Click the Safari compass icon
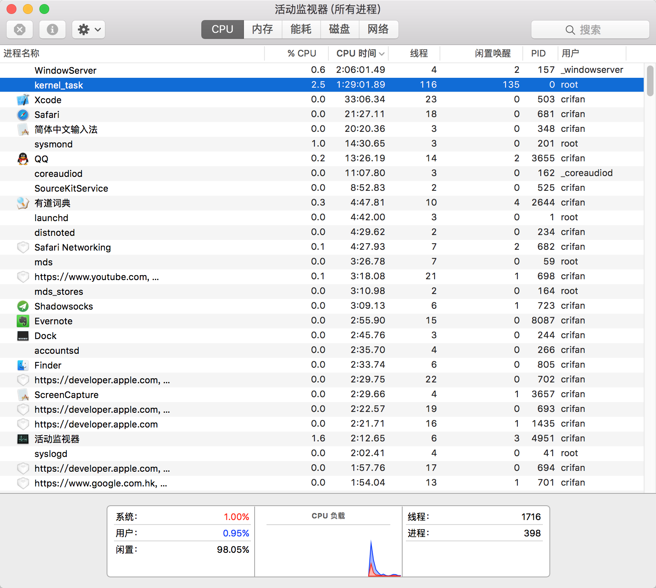This screenshot has width=656, height=588. pyautogui.click(x=23, y=115)
